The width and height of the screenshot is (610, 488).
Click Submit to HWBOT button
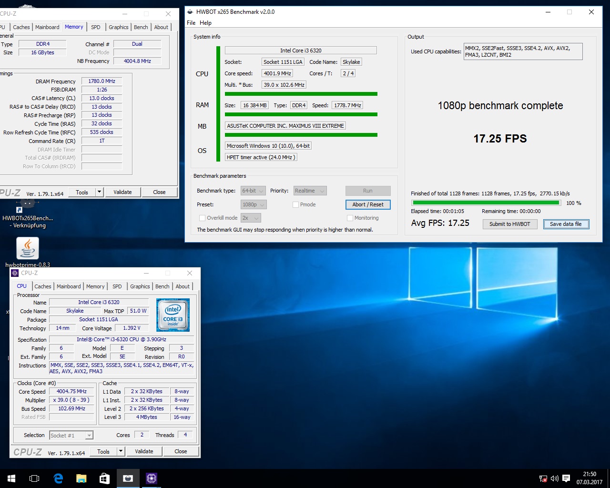[x=510, y=224]
